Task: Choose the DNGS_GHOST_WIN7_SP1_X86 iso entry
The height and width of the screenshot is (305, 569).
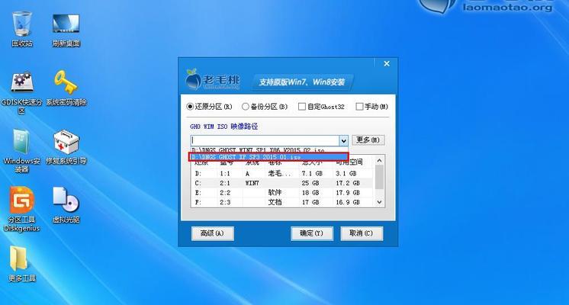Action: (269, 149)
